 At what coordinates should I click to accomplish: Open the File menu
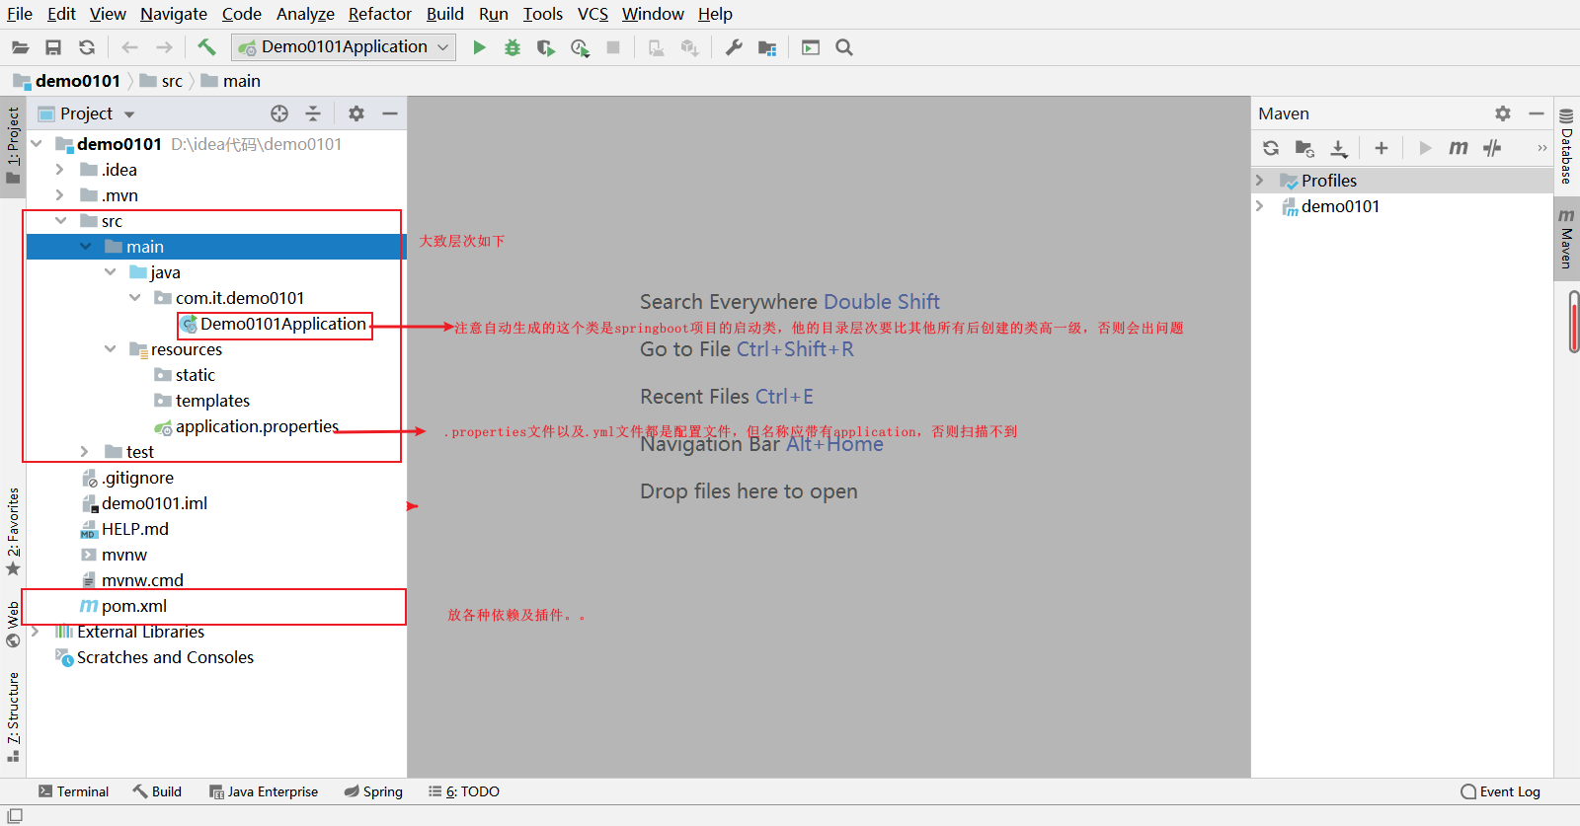coord(20,14)
